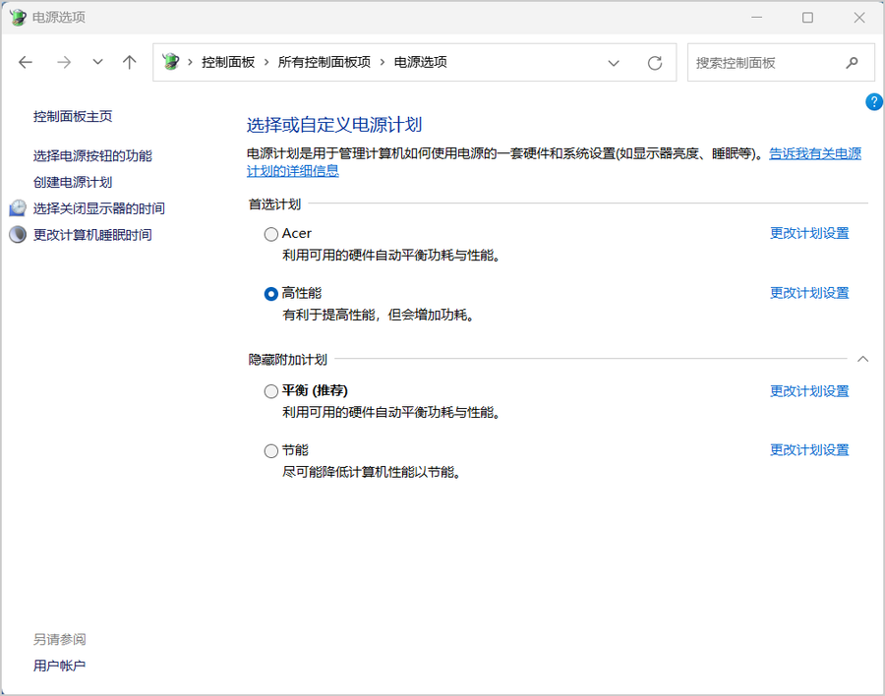Select the 节能 power plan
885x696 pixels.
[x=271, y=450]
